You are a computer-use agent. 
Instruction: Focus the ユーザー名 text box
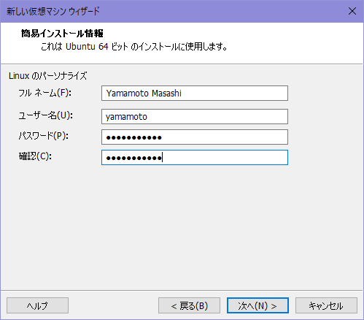click(x=195, y=117)
